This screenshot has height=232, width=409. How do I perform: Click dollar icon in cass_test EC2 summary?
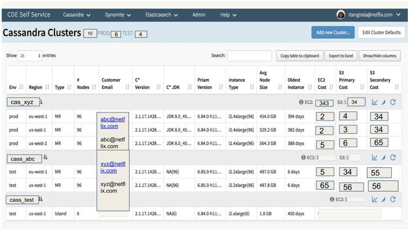pos(332,199)
